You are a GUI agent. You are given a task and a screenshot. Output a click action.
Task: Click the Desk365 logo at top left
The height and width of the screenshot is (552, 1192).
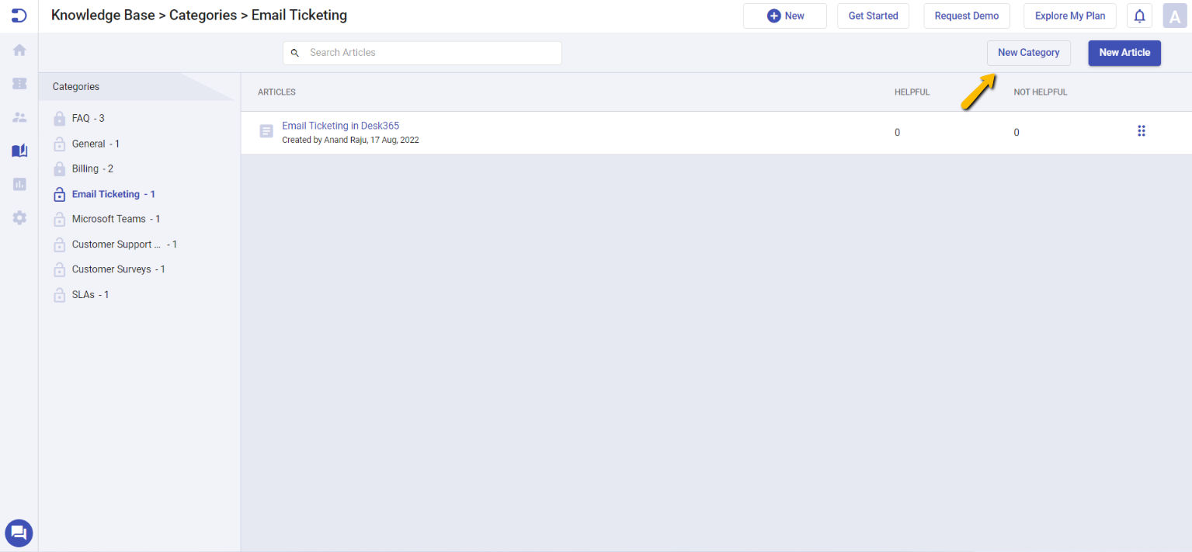[18, 16]
